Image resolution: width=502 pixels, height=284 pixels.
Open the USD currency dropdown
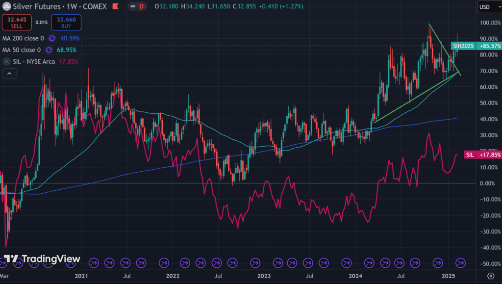pyautogui.click(x=490, y=7)
